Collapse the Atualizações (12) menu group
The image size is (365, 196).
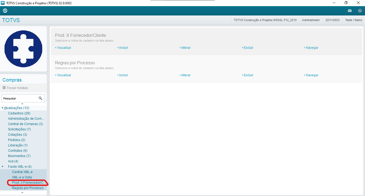pos(17,108)
